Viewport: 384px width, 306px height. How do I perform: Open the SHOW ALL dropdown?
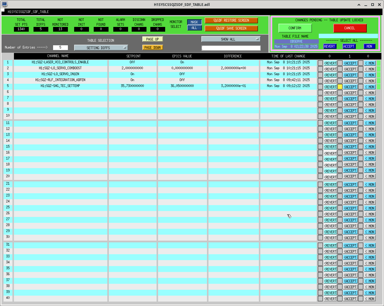click(230, 39)
